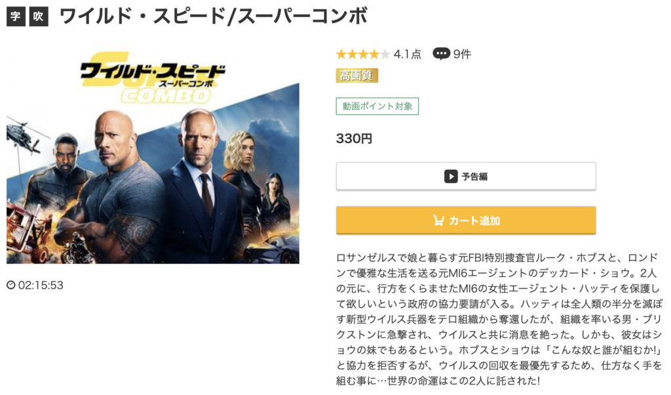Click the 吹 dubbed badge icon
Screen dimensions: 671x395
[x=39, y=16]
